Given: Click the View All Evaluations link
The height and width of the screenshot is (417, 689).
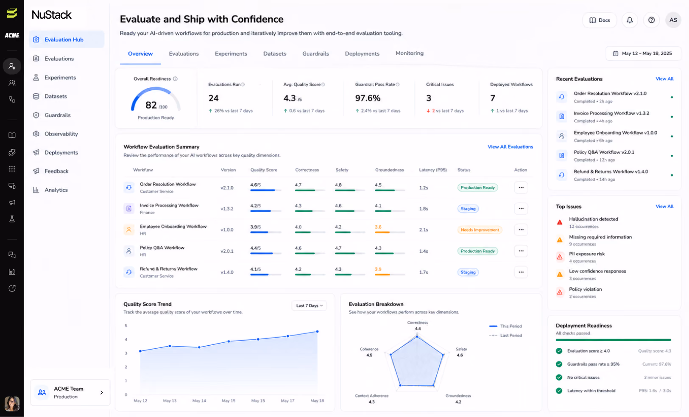Looking at the screenshot, I should 510,147.
